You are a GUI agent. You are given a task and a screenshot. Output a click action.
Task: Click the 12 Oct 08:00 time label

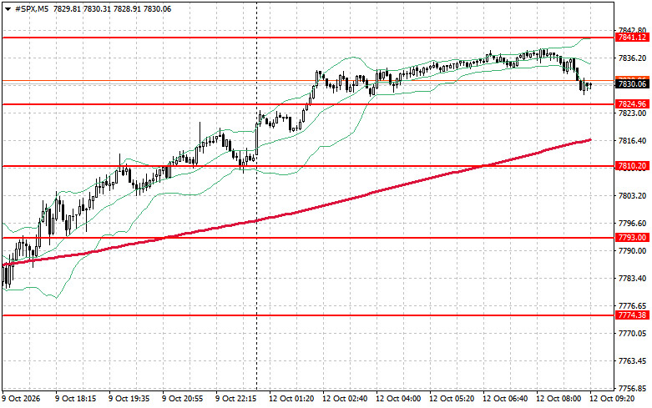tap(558, 399)
